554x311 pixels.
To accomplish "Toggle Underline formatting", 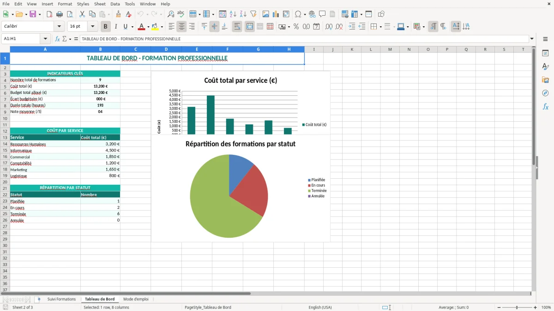I will 126,27.
